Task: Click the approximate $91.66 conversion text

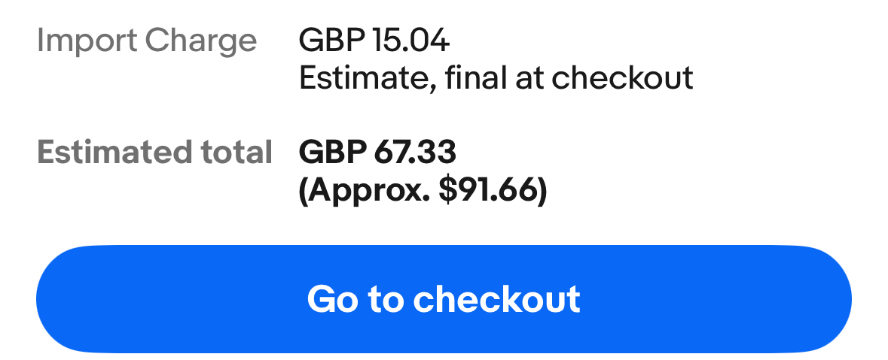Action: click(423, 192)
